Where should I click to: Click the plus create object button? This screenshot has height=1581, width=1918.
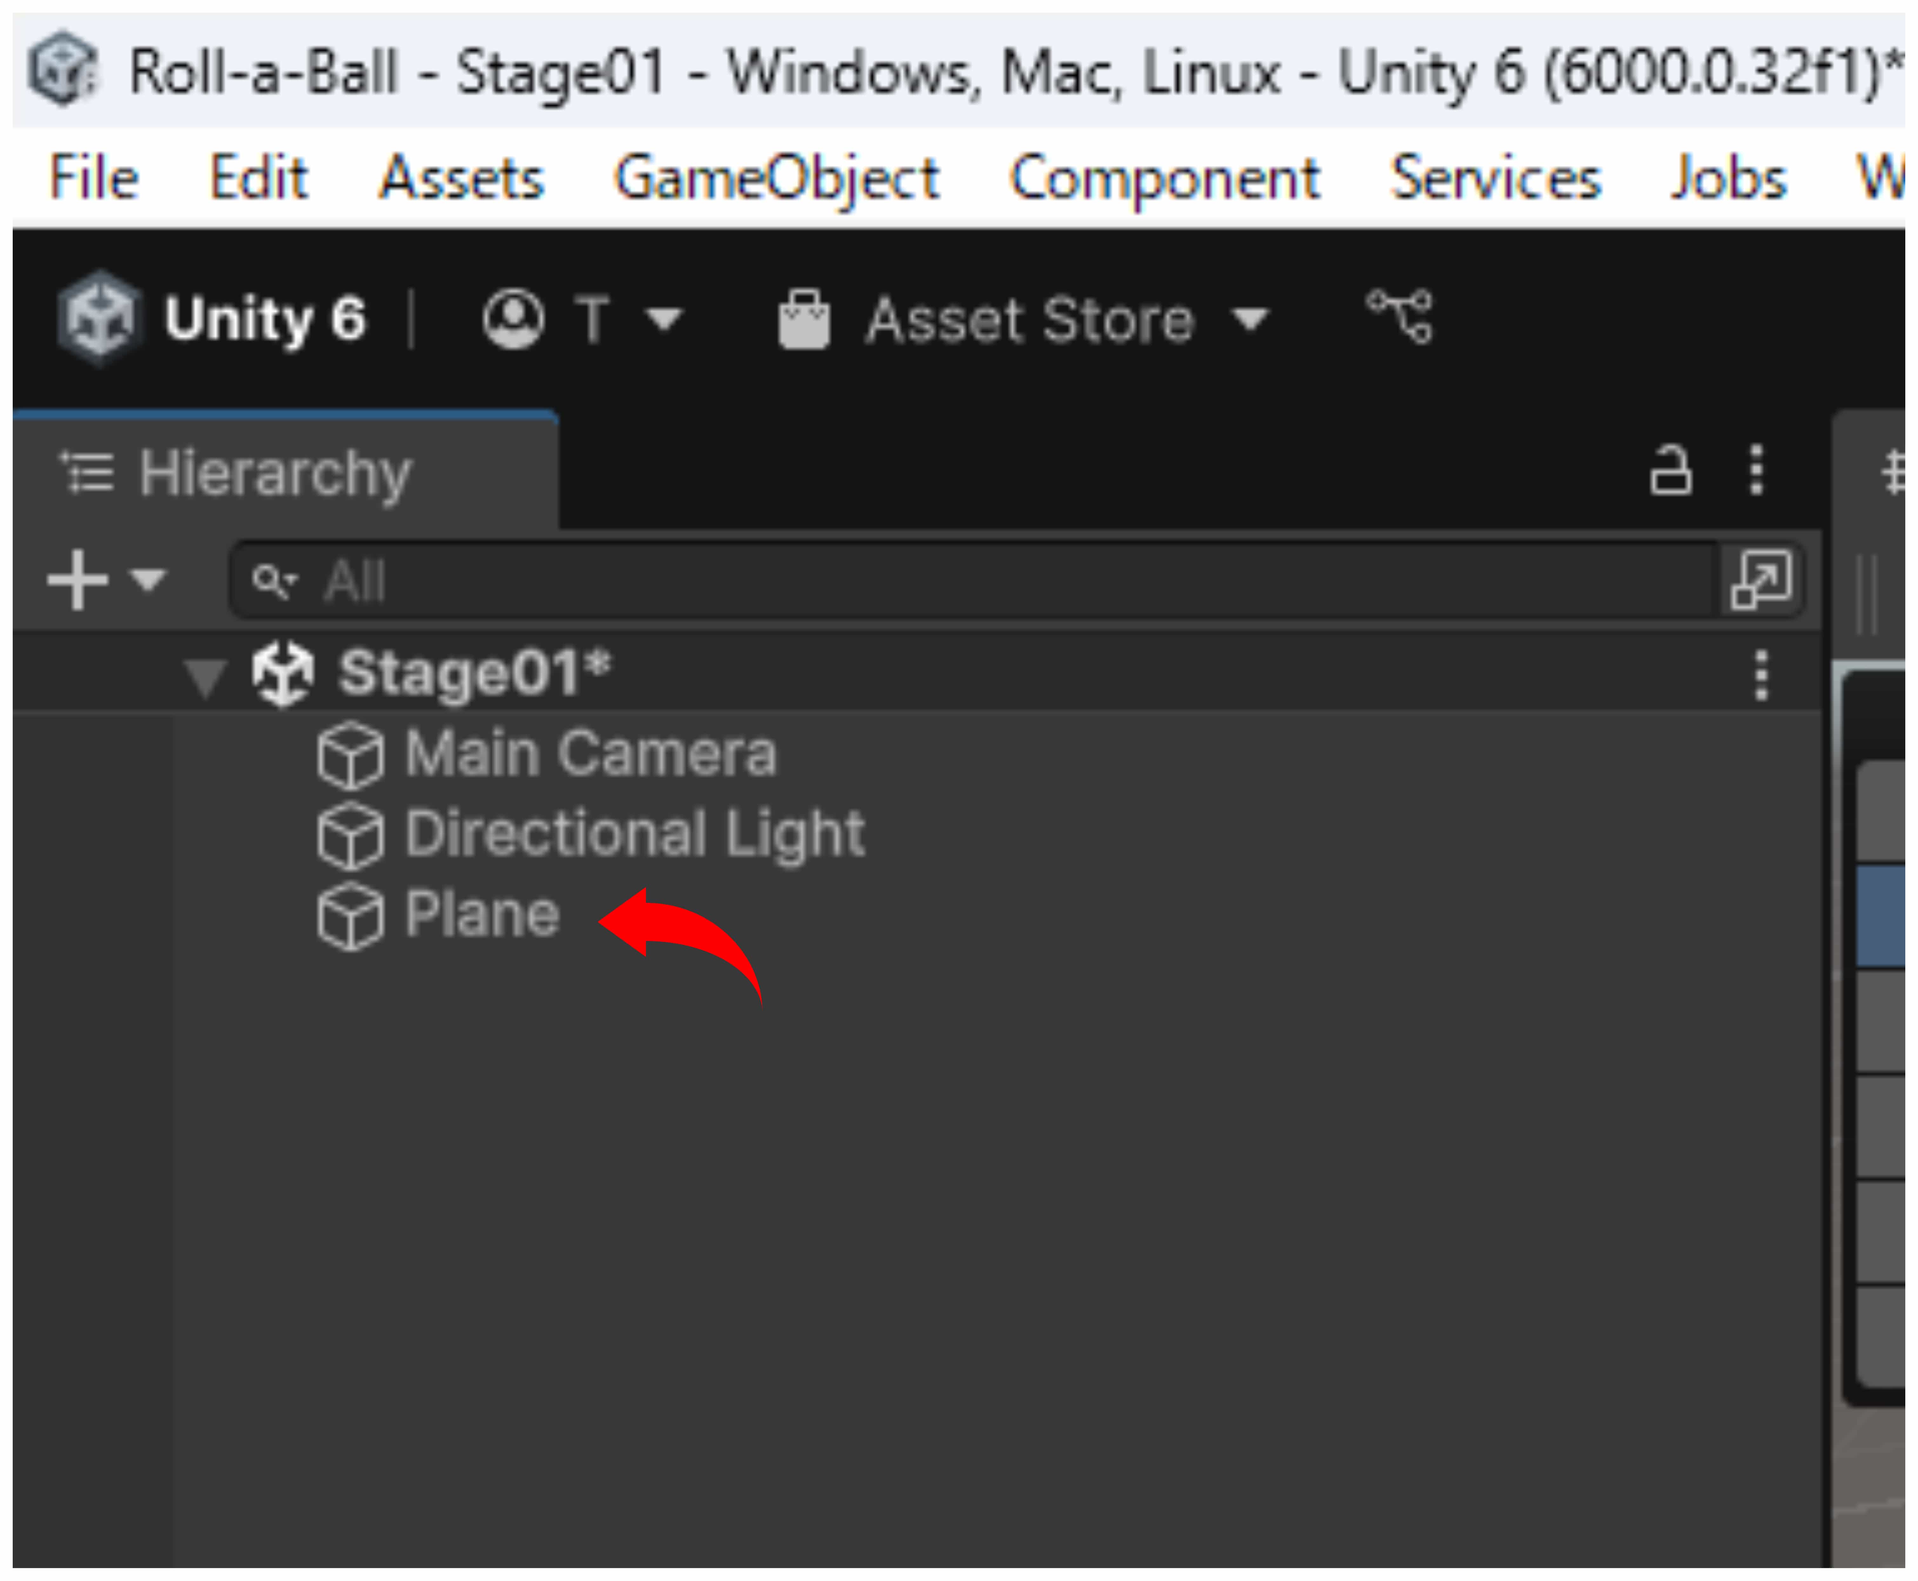tap(77, 579)
